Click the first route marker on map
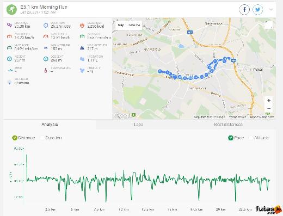The image size is (283, 216). tap(159, 71)
